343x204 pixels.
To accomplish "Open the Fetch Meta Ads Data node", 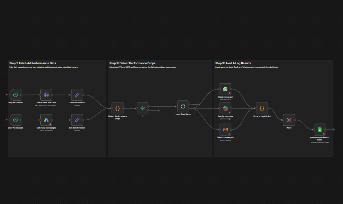I will (46, 94).
